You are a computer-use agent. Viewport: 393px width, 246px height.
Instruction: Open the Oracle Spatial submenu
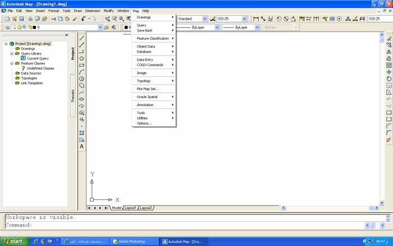[x=154, y=97]
